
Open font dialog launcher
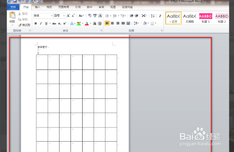(101, 30)
